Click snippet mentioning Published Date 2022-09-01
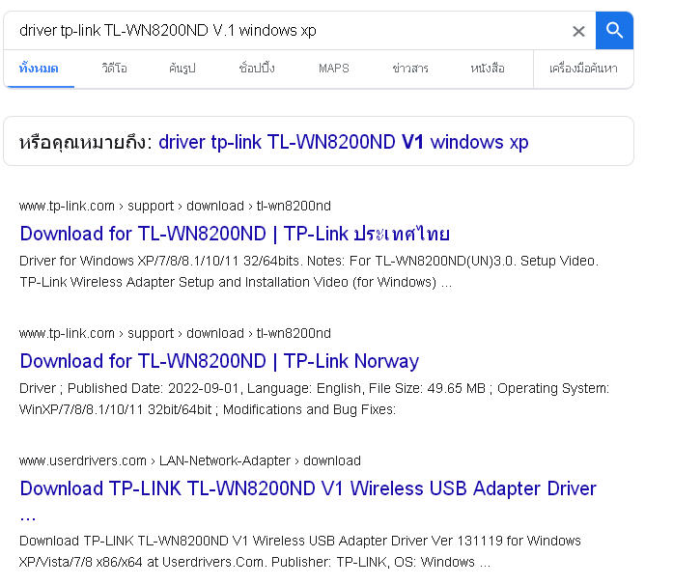The height and width of the screenshot is (585, 673). pyautogui.click(x=314, y=399)
